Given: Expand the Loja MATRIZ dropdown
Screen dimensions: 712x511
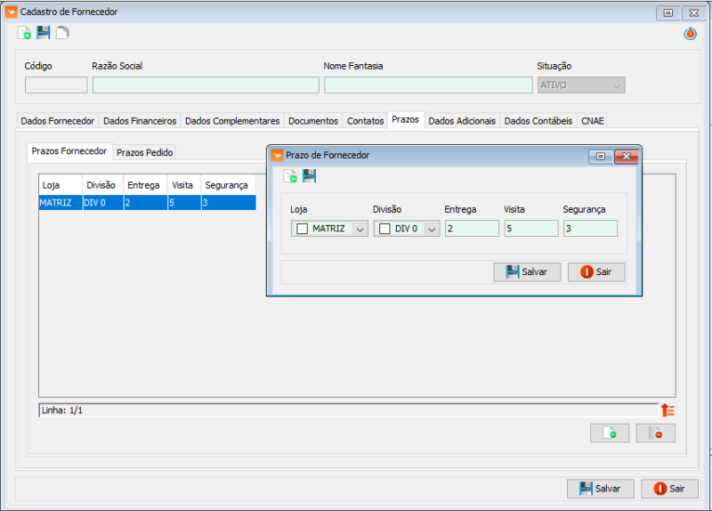Looking at the screenshot, I should [360, 229].
